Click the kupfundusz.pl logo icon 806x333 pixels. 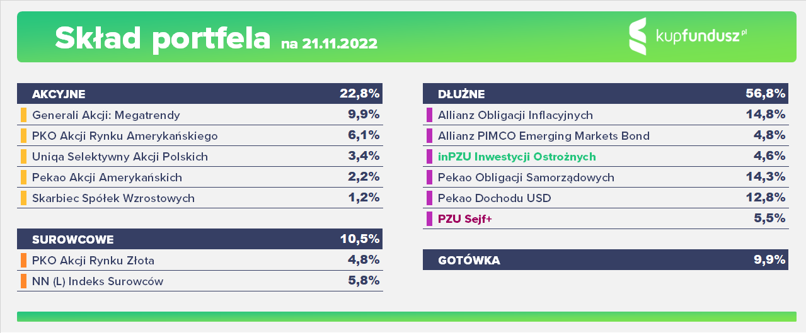638,36
